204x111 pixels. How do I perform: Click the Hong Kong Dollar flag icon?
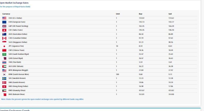[4, 86]
